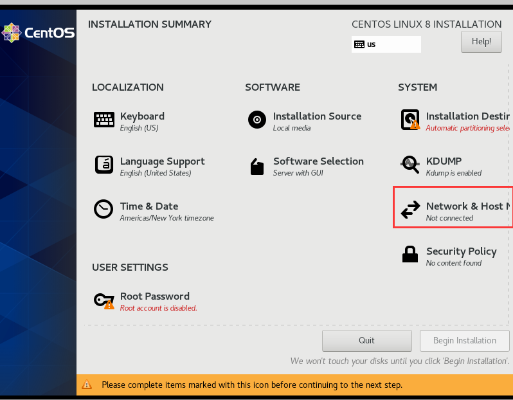Click "We won't touch your disks" note

point(400,361)
